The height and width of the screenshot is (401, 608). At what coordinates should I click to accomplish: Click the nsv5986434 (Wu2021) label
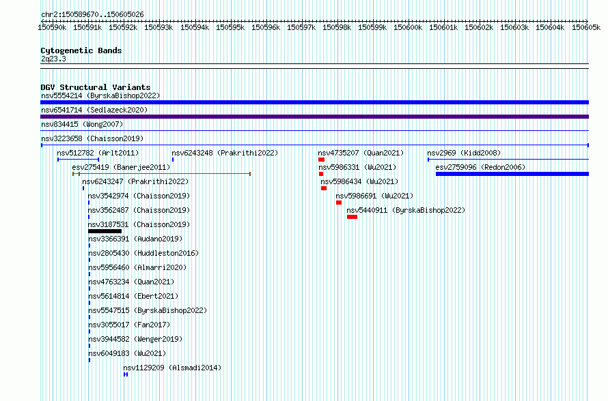click(359, 181)
